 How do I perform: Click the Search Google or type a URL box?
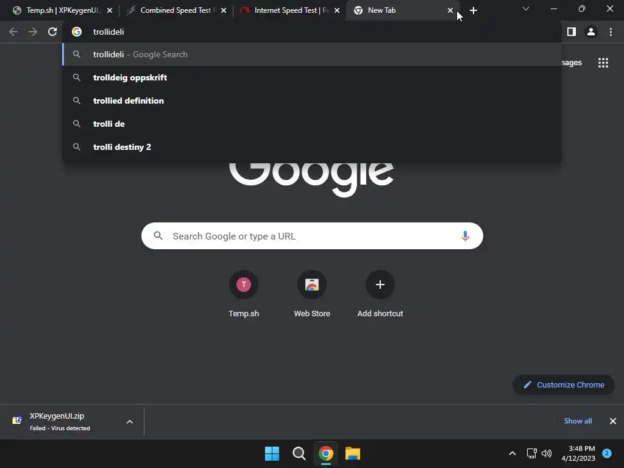[x=312, y=236]
